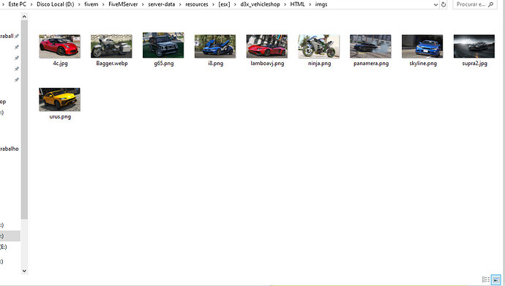Click the skyline.png file name
Image resolution: width=505 pixels, height=286 pixels.
pyautogui.click(x=423, y=64)
